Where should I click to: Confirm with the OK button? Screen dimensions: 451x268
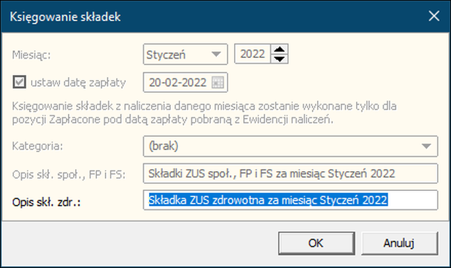[316, 243]
